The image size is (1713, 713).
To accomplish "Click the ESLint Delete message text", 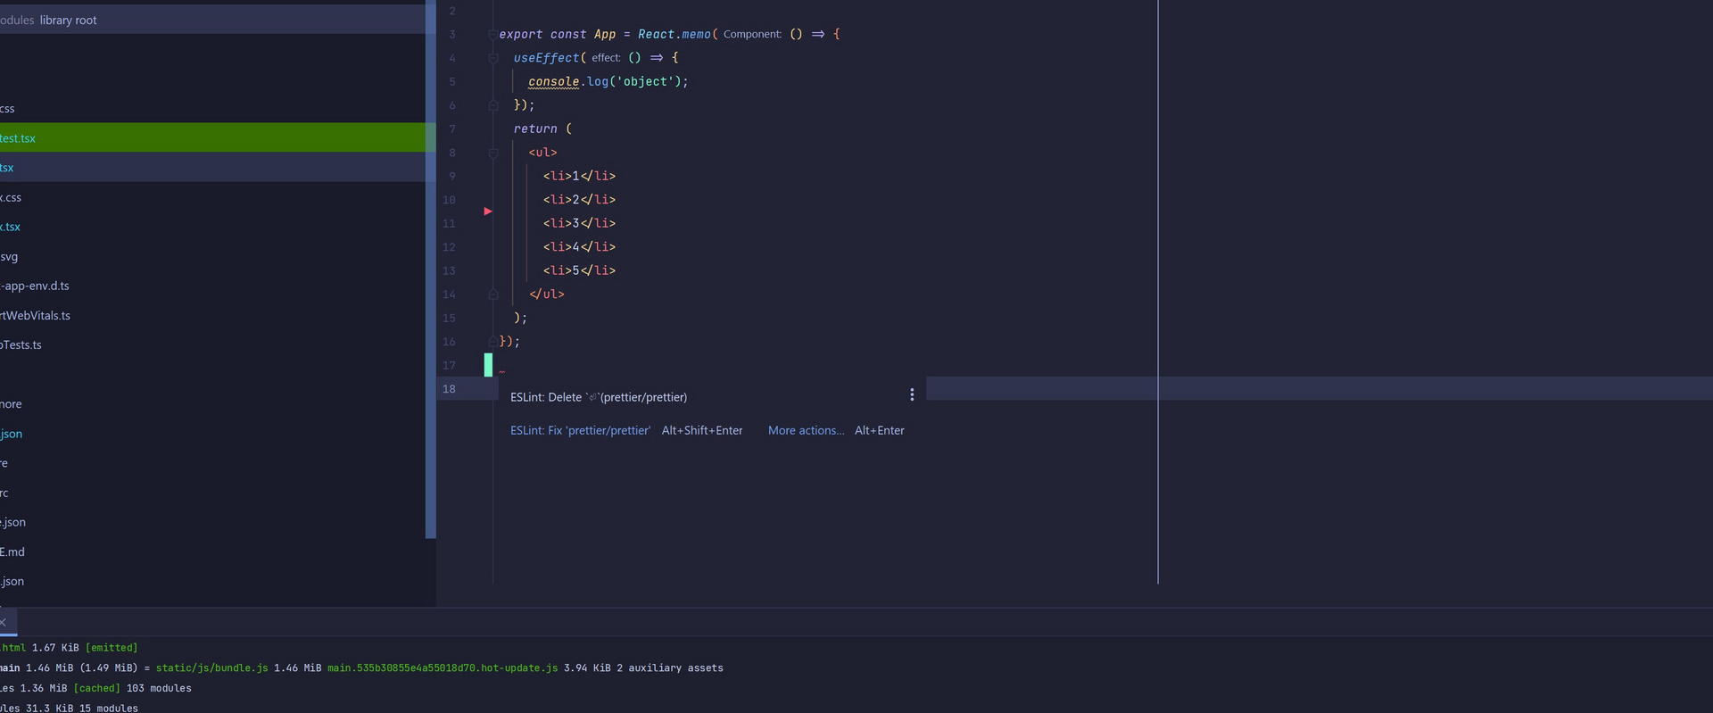I will 599,397.
